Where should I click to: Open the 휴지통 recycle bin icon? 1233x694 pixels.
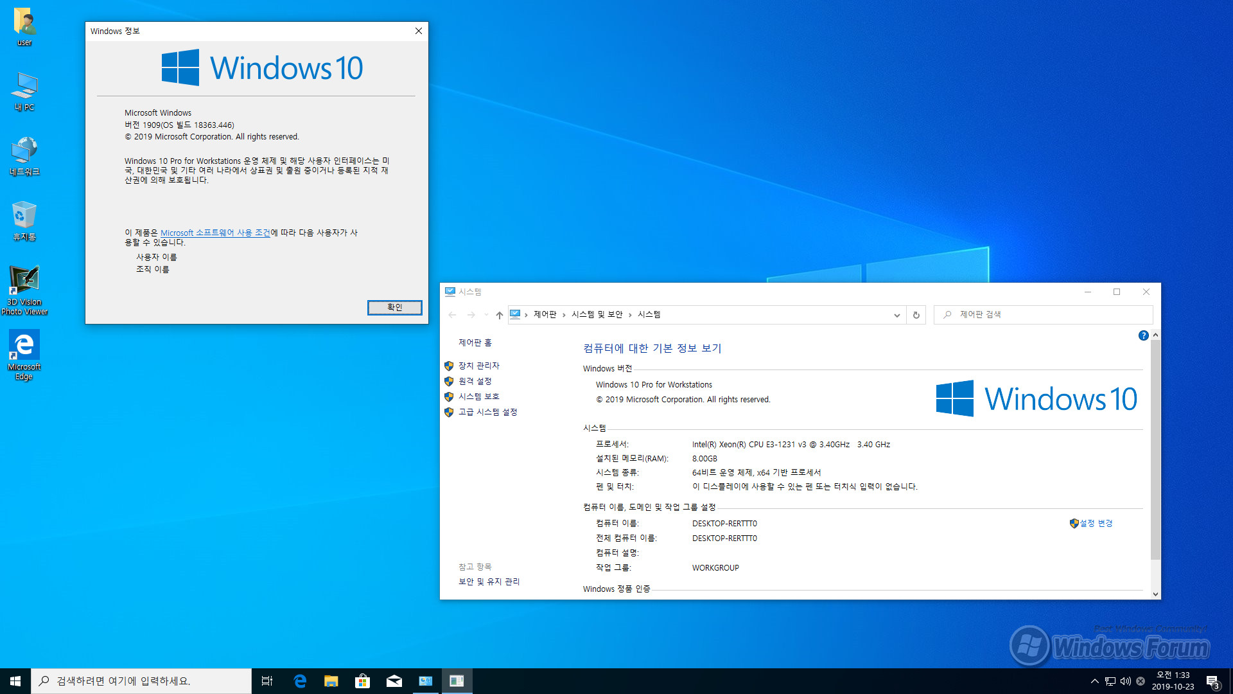[24, 220]
